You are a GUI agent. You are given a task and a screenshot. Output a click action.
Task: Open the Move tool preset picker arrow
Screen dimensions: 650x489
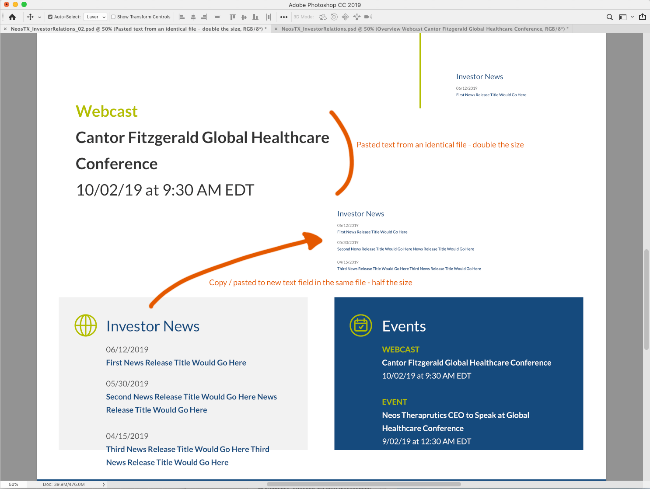coord(39,17)
